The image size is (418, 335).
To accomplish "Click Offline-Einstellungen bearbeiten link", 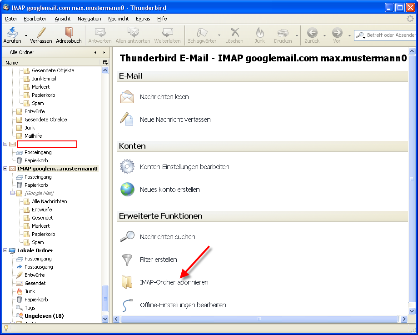I will tap(183, 305).
